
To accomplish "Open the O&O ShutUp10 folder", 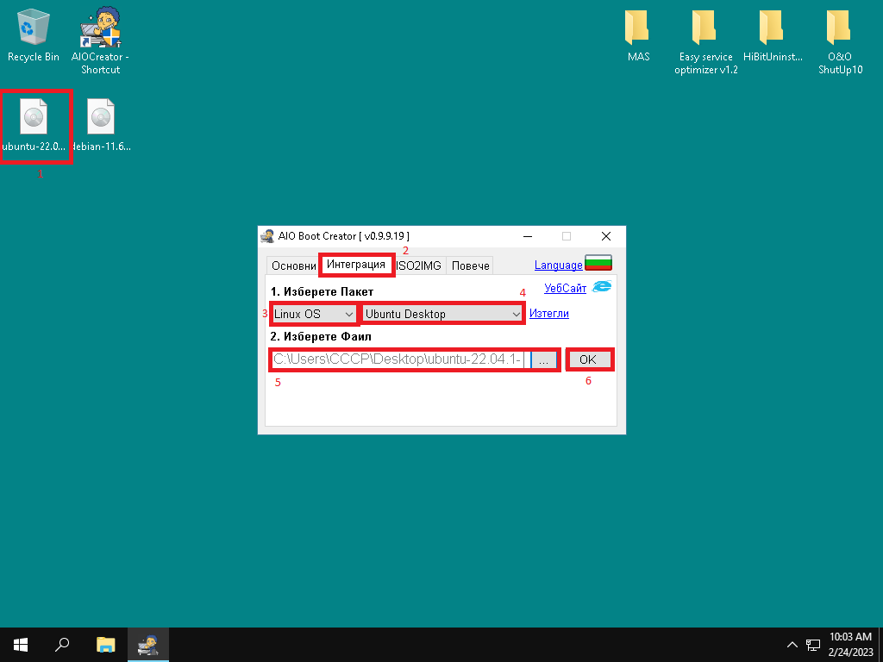I will 840,29.
